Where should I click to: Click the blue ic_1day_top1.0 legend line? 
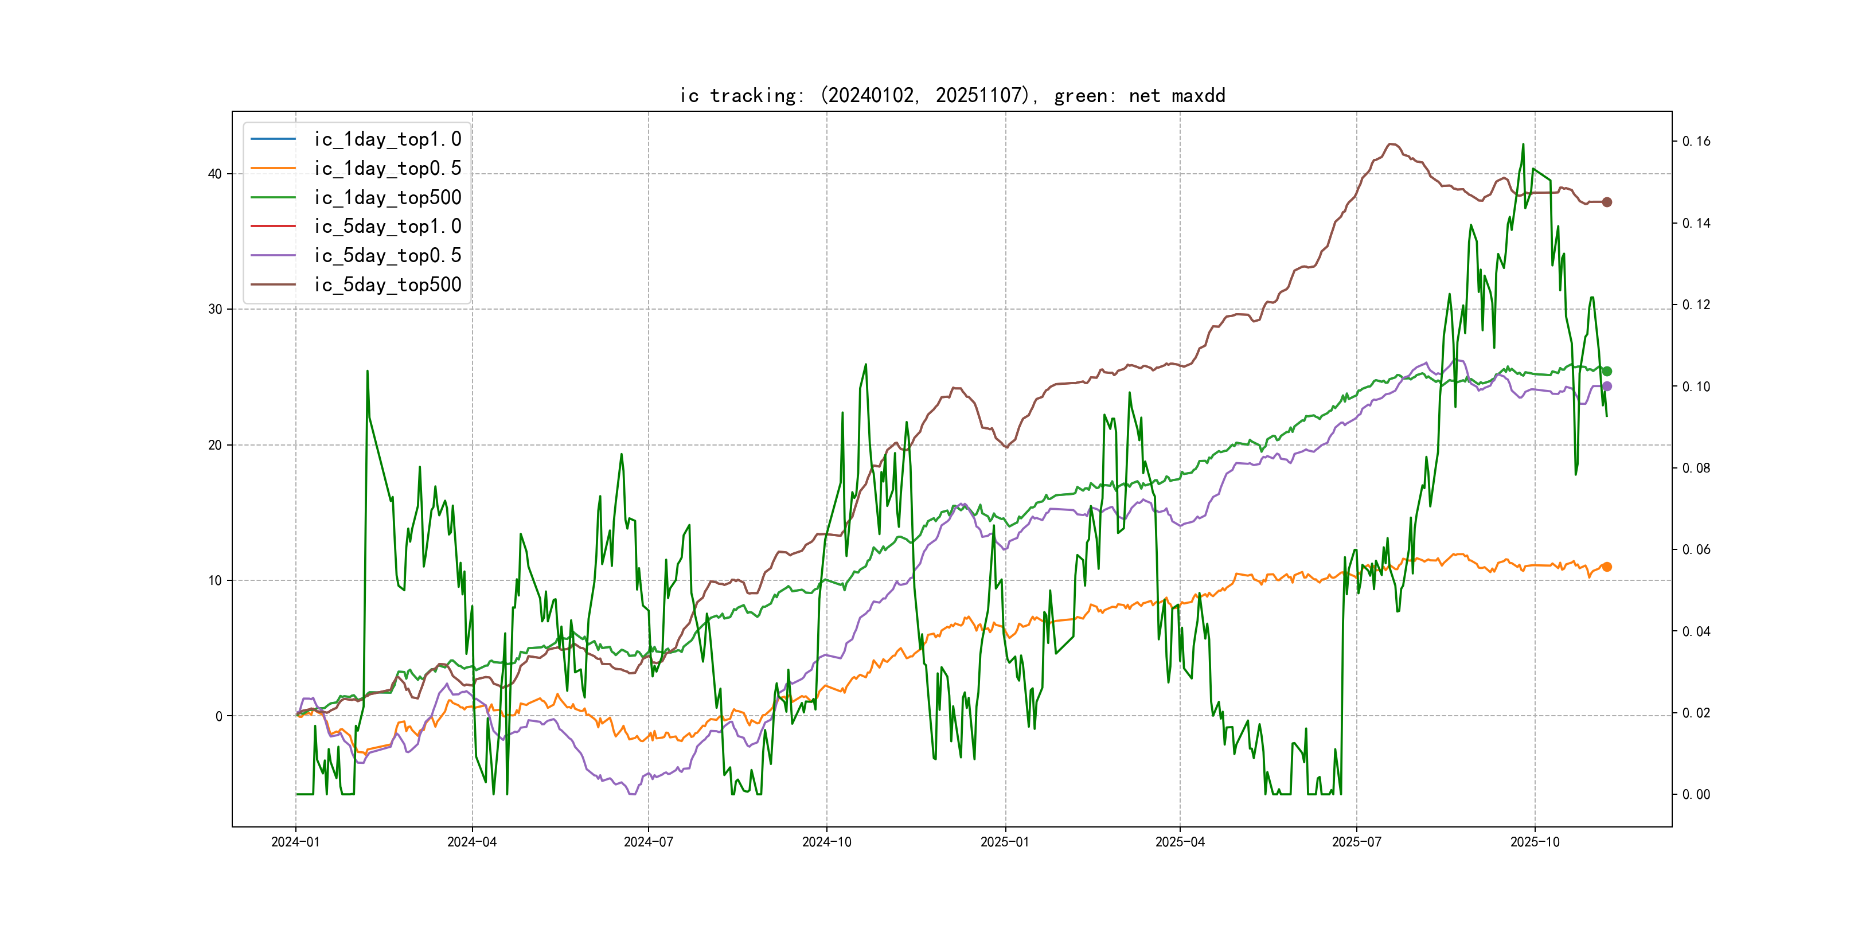pos(272,138)
